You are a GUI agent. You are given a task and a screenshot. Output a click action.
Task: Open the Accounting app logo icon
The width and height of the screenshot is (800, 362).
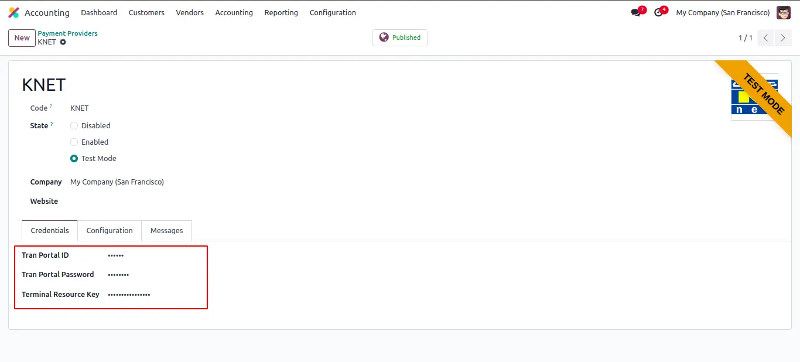13,12
